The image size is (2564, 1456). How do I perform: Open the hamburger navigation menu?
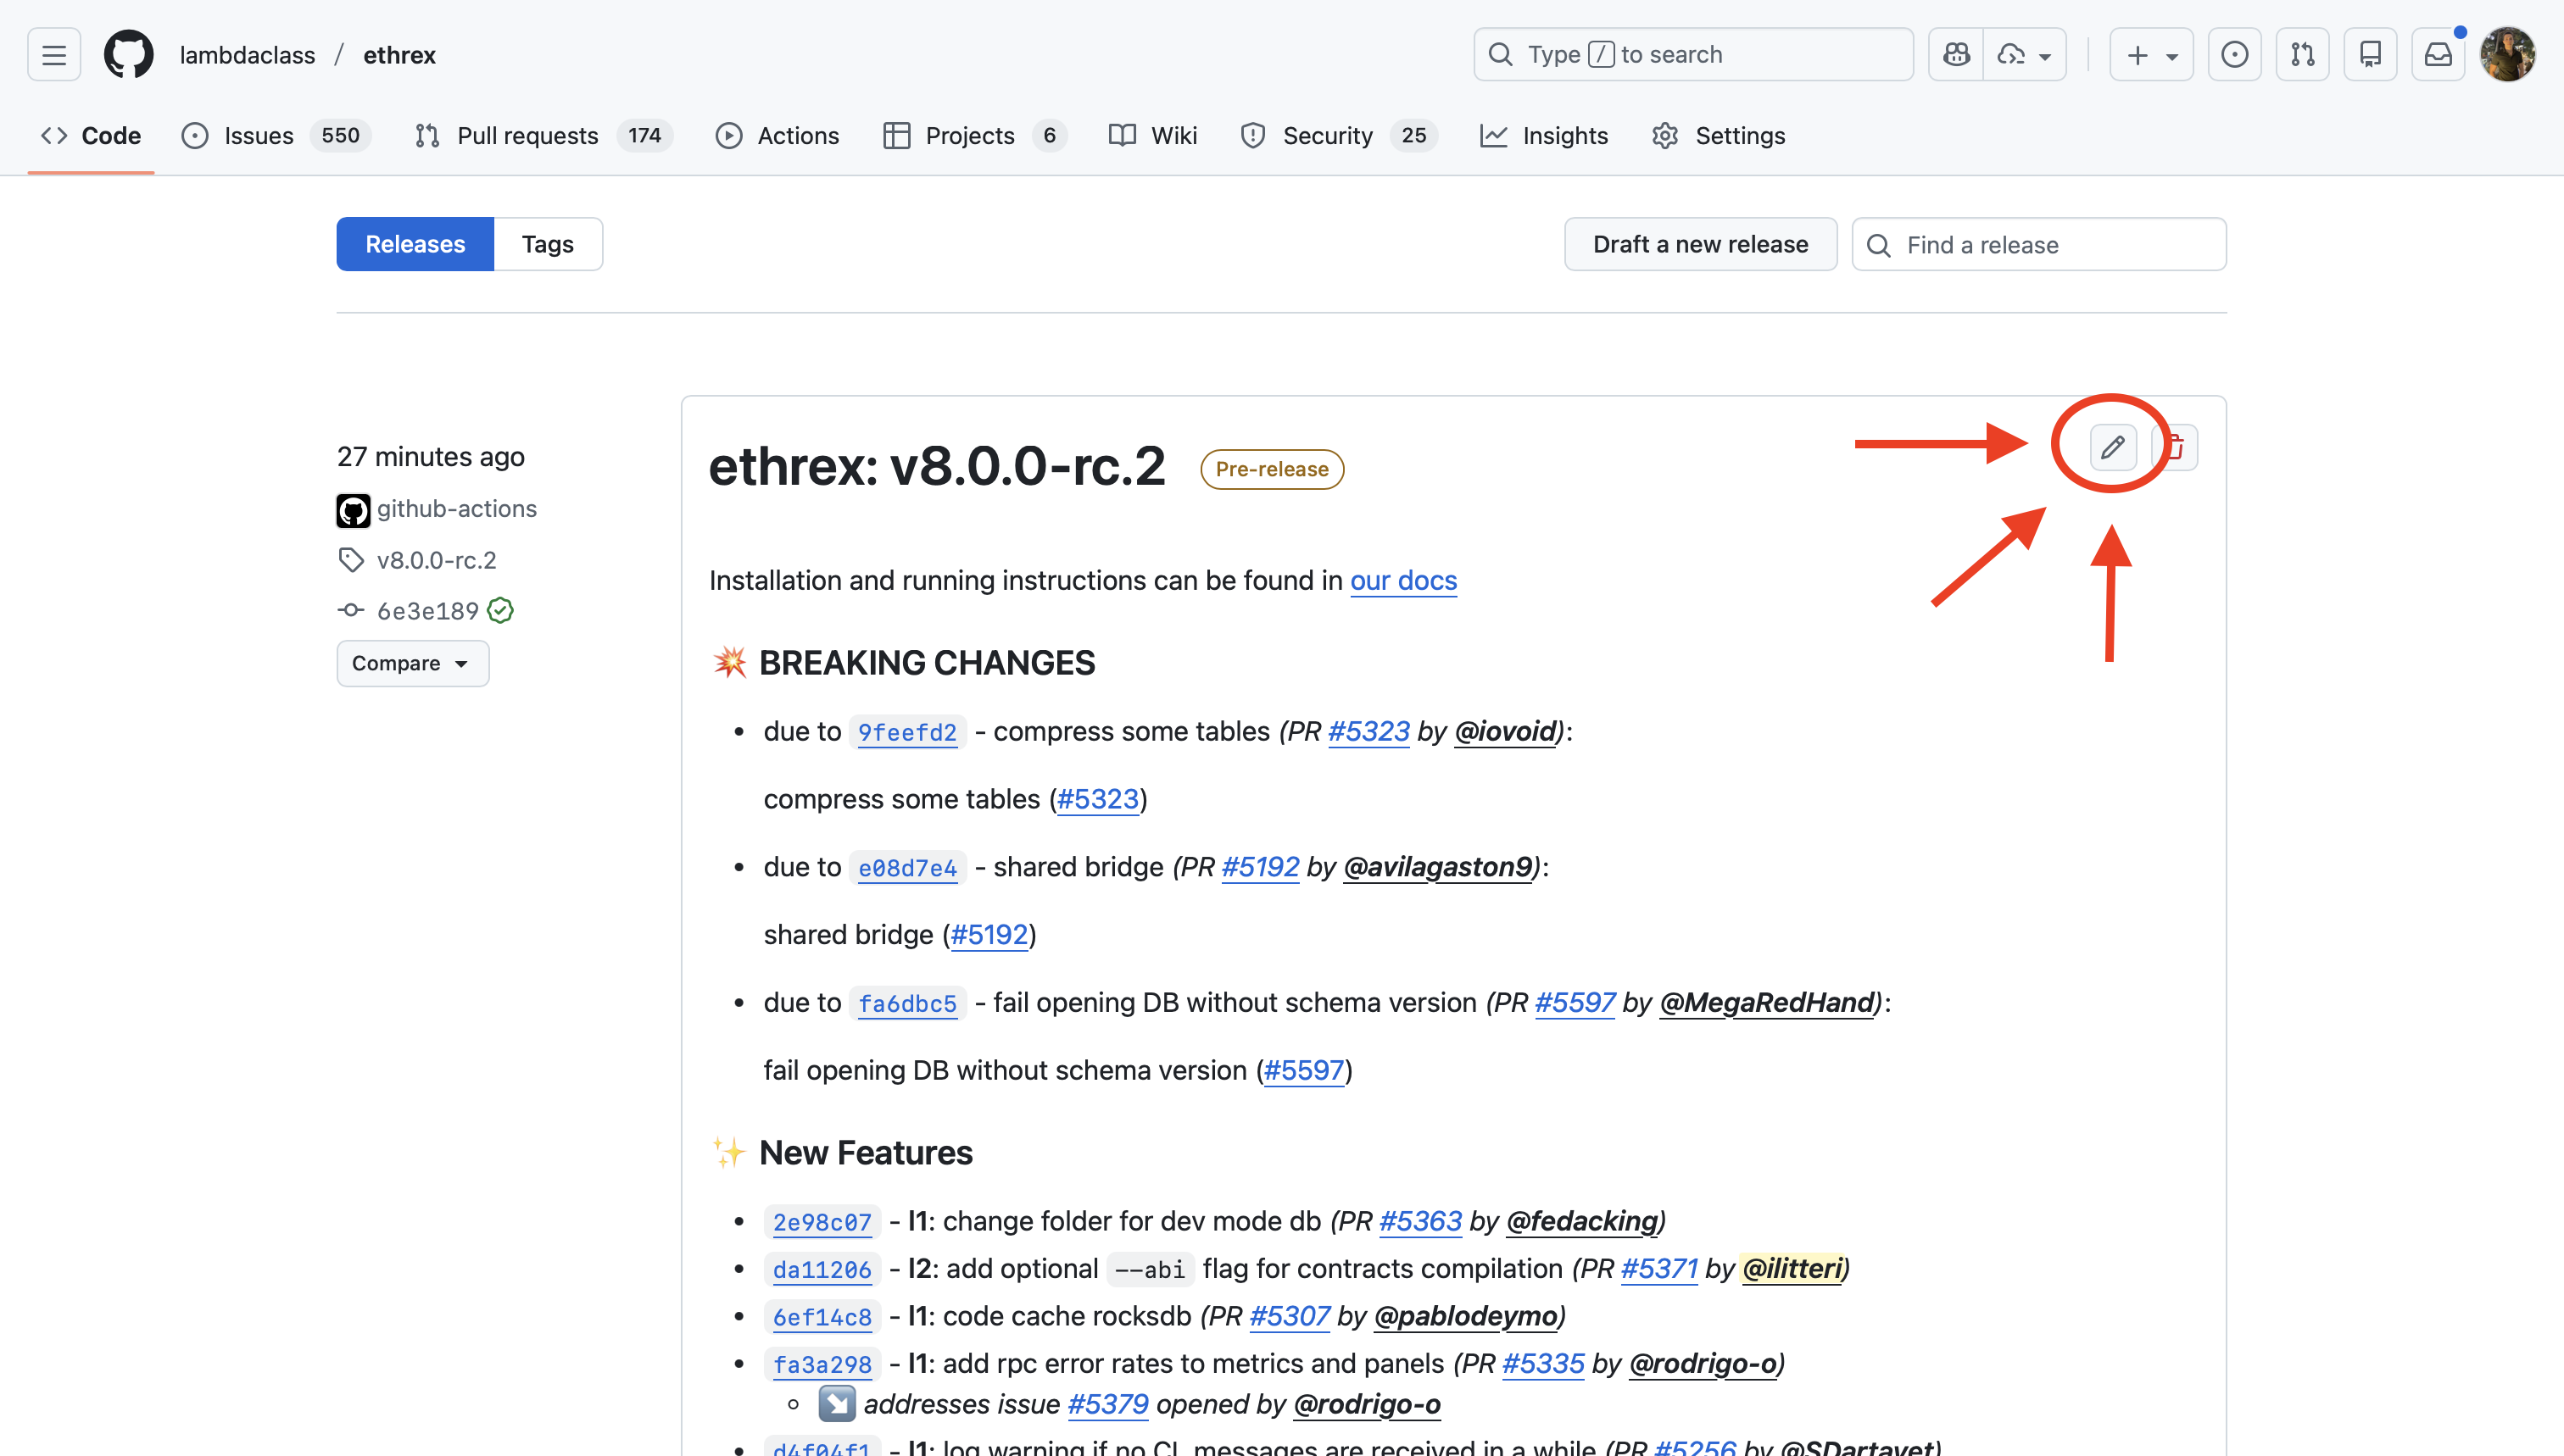(x=54, y=54)
